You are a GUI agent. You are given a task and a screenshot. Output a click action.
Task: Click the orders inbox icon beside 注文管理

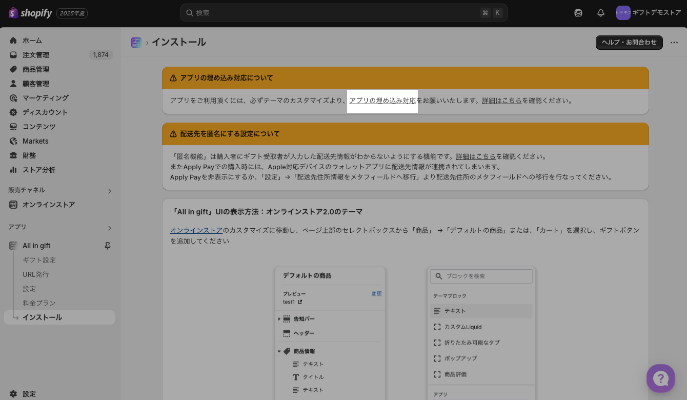tap(13, 55)
